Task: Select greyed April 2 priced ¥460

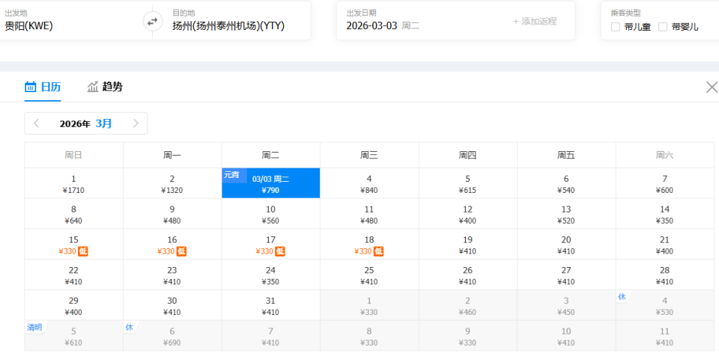Action: click(x=467, y=305)
